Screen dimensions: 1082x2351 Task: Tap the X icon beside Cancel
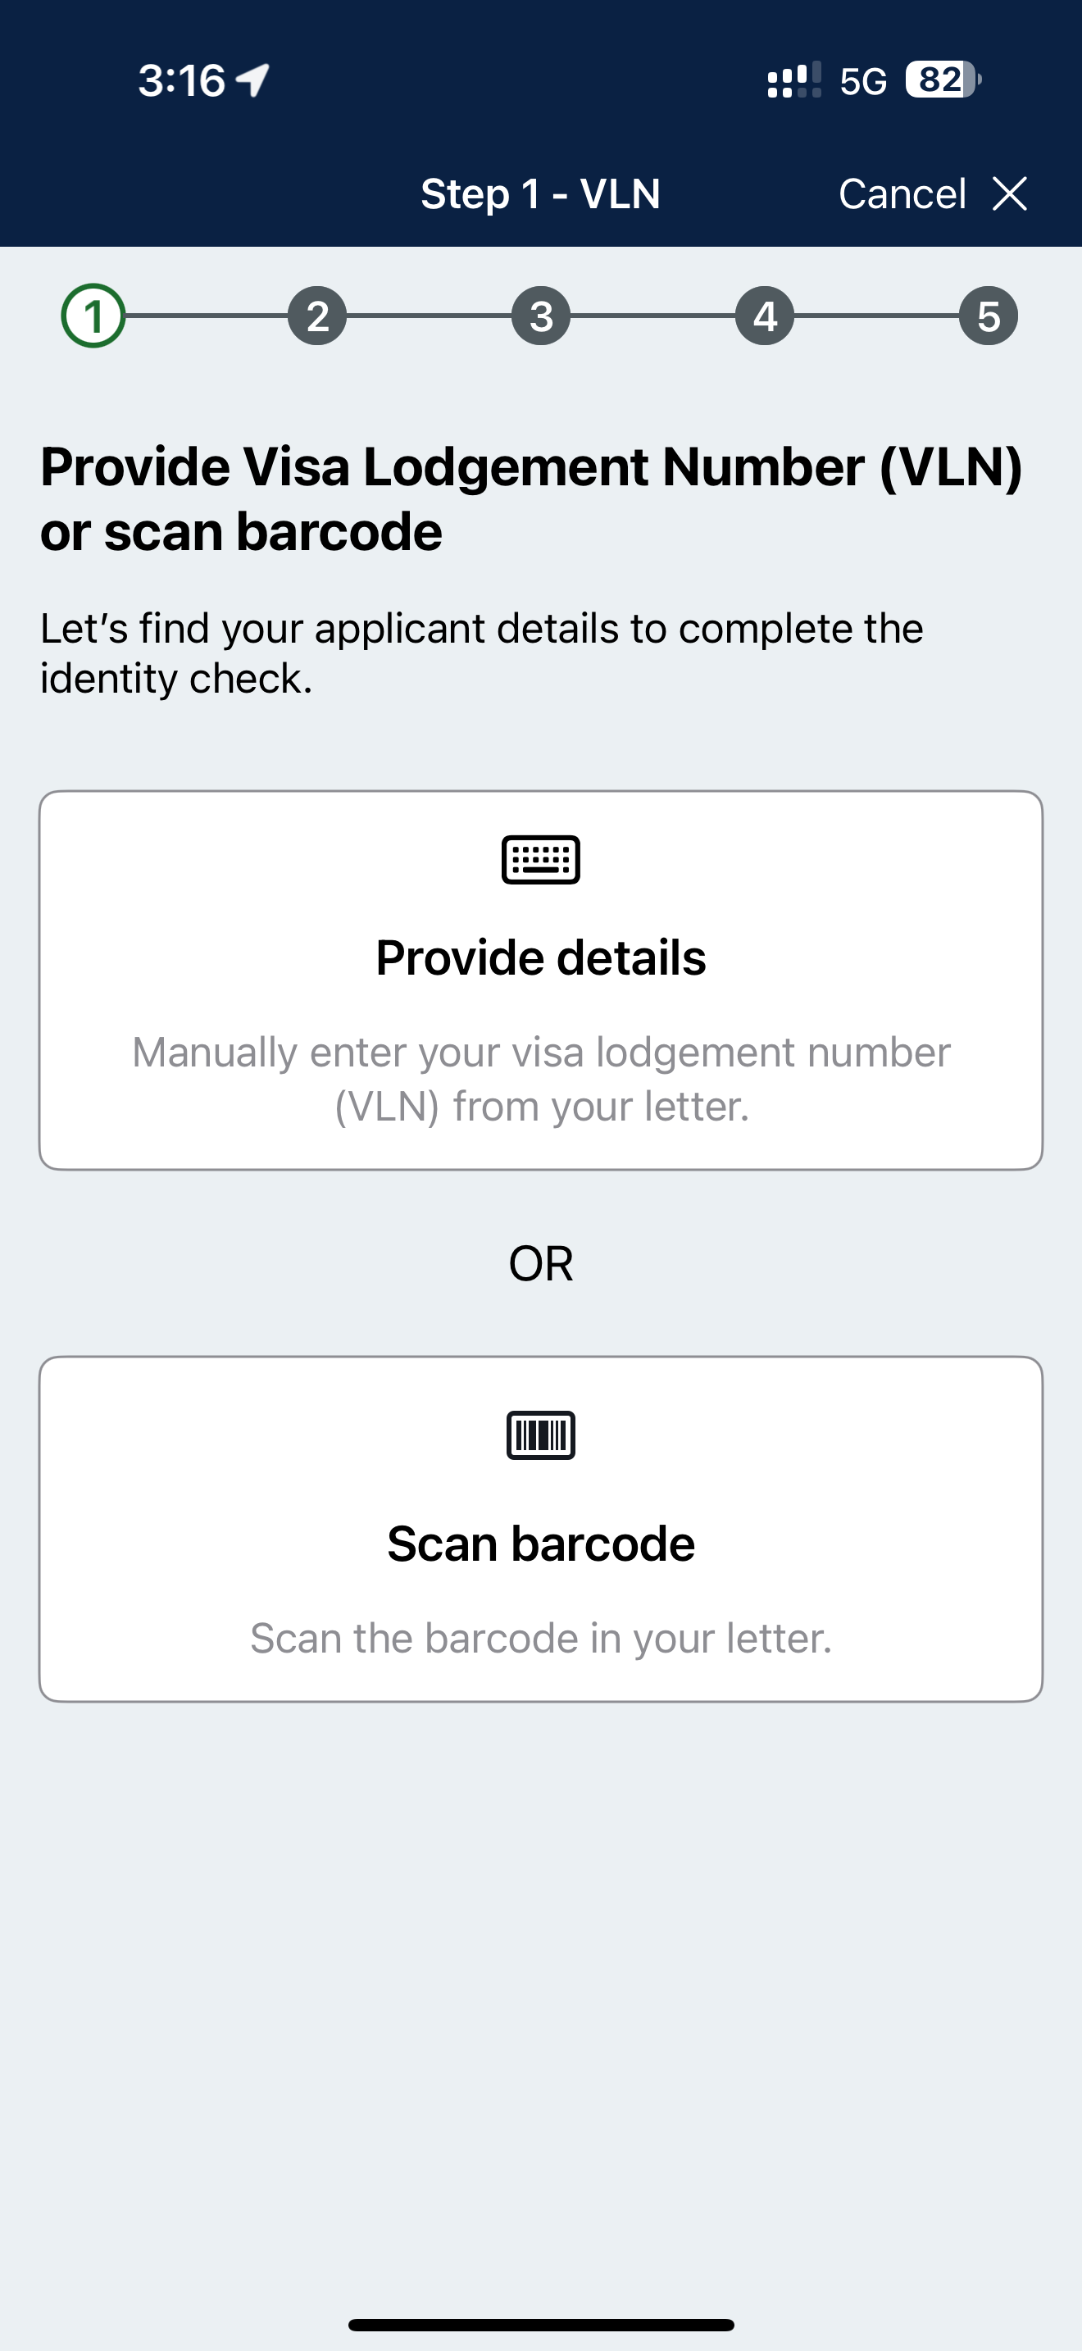click(1009, 193)
